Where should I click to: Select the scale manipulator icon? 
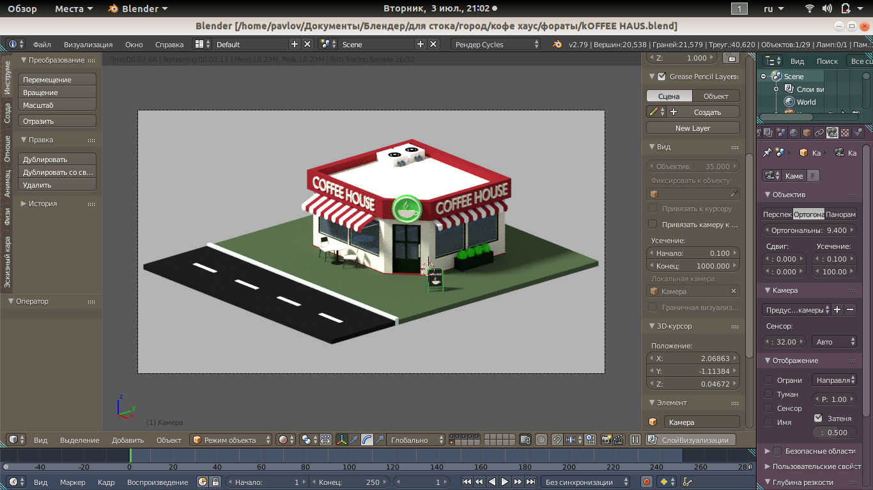[379, 440]
